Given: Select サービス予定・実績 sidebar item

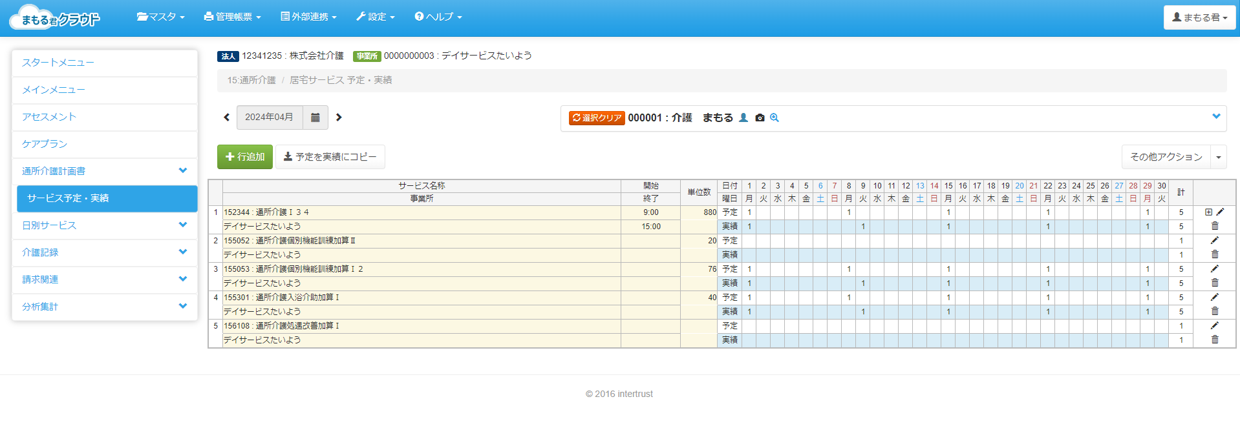Looking at the screenshot, I should [107, 198].
